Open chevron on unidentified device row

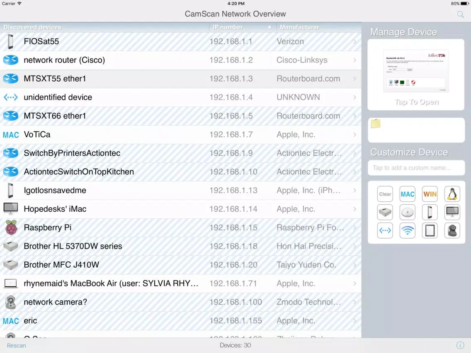coord(355,97)
